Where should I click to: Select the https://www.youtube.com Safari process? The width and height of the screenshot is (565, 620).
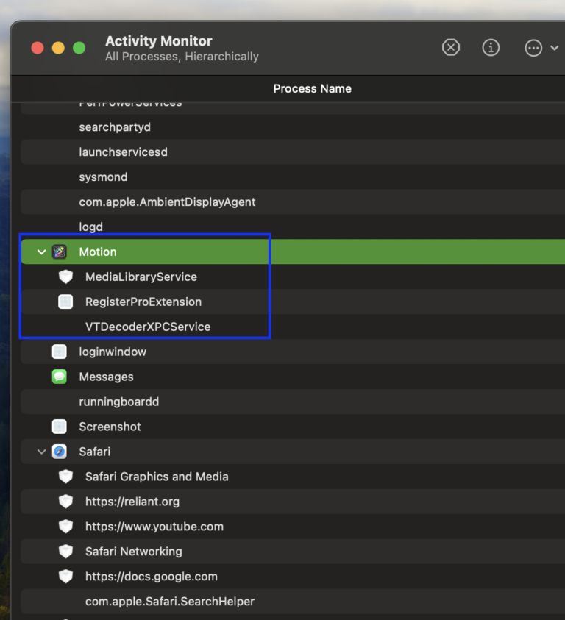pos(154,527)
